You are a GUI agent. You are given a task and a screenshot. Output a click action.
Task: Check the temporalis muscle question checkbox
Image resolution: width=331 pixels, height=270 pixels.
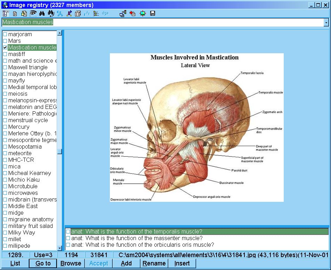pyautogui.click(x=67, y=231)
